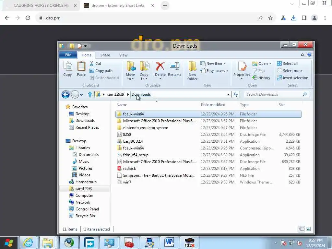Viewport: 332px width, 249px height.
Task: Open recent locations dropdown near back button
Action: (x=81, y=94)
